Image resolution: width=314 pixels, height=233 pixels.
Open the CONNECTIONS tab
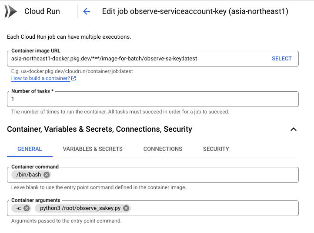(x=163, y=149)
